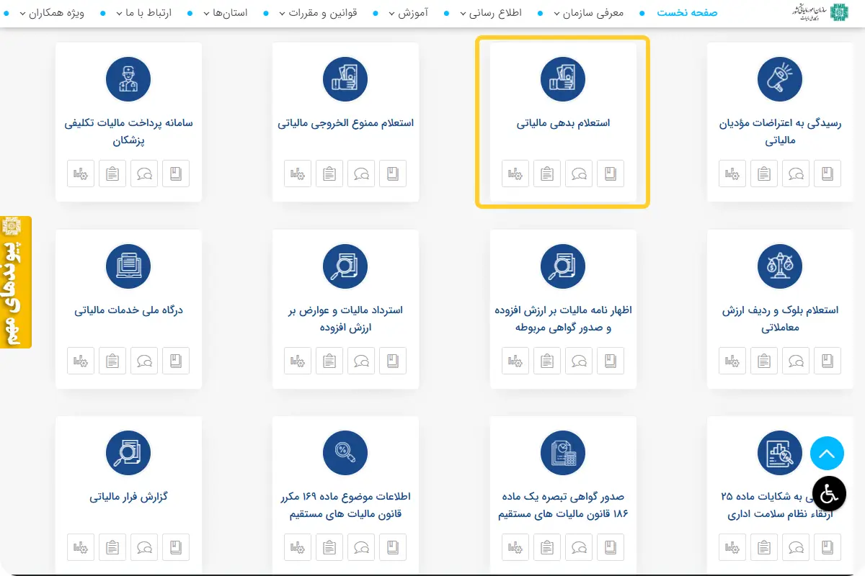This screenshot has width=865, height=576.
Task: Go to صفحه نخست home tab
Action: coord(687,13)
